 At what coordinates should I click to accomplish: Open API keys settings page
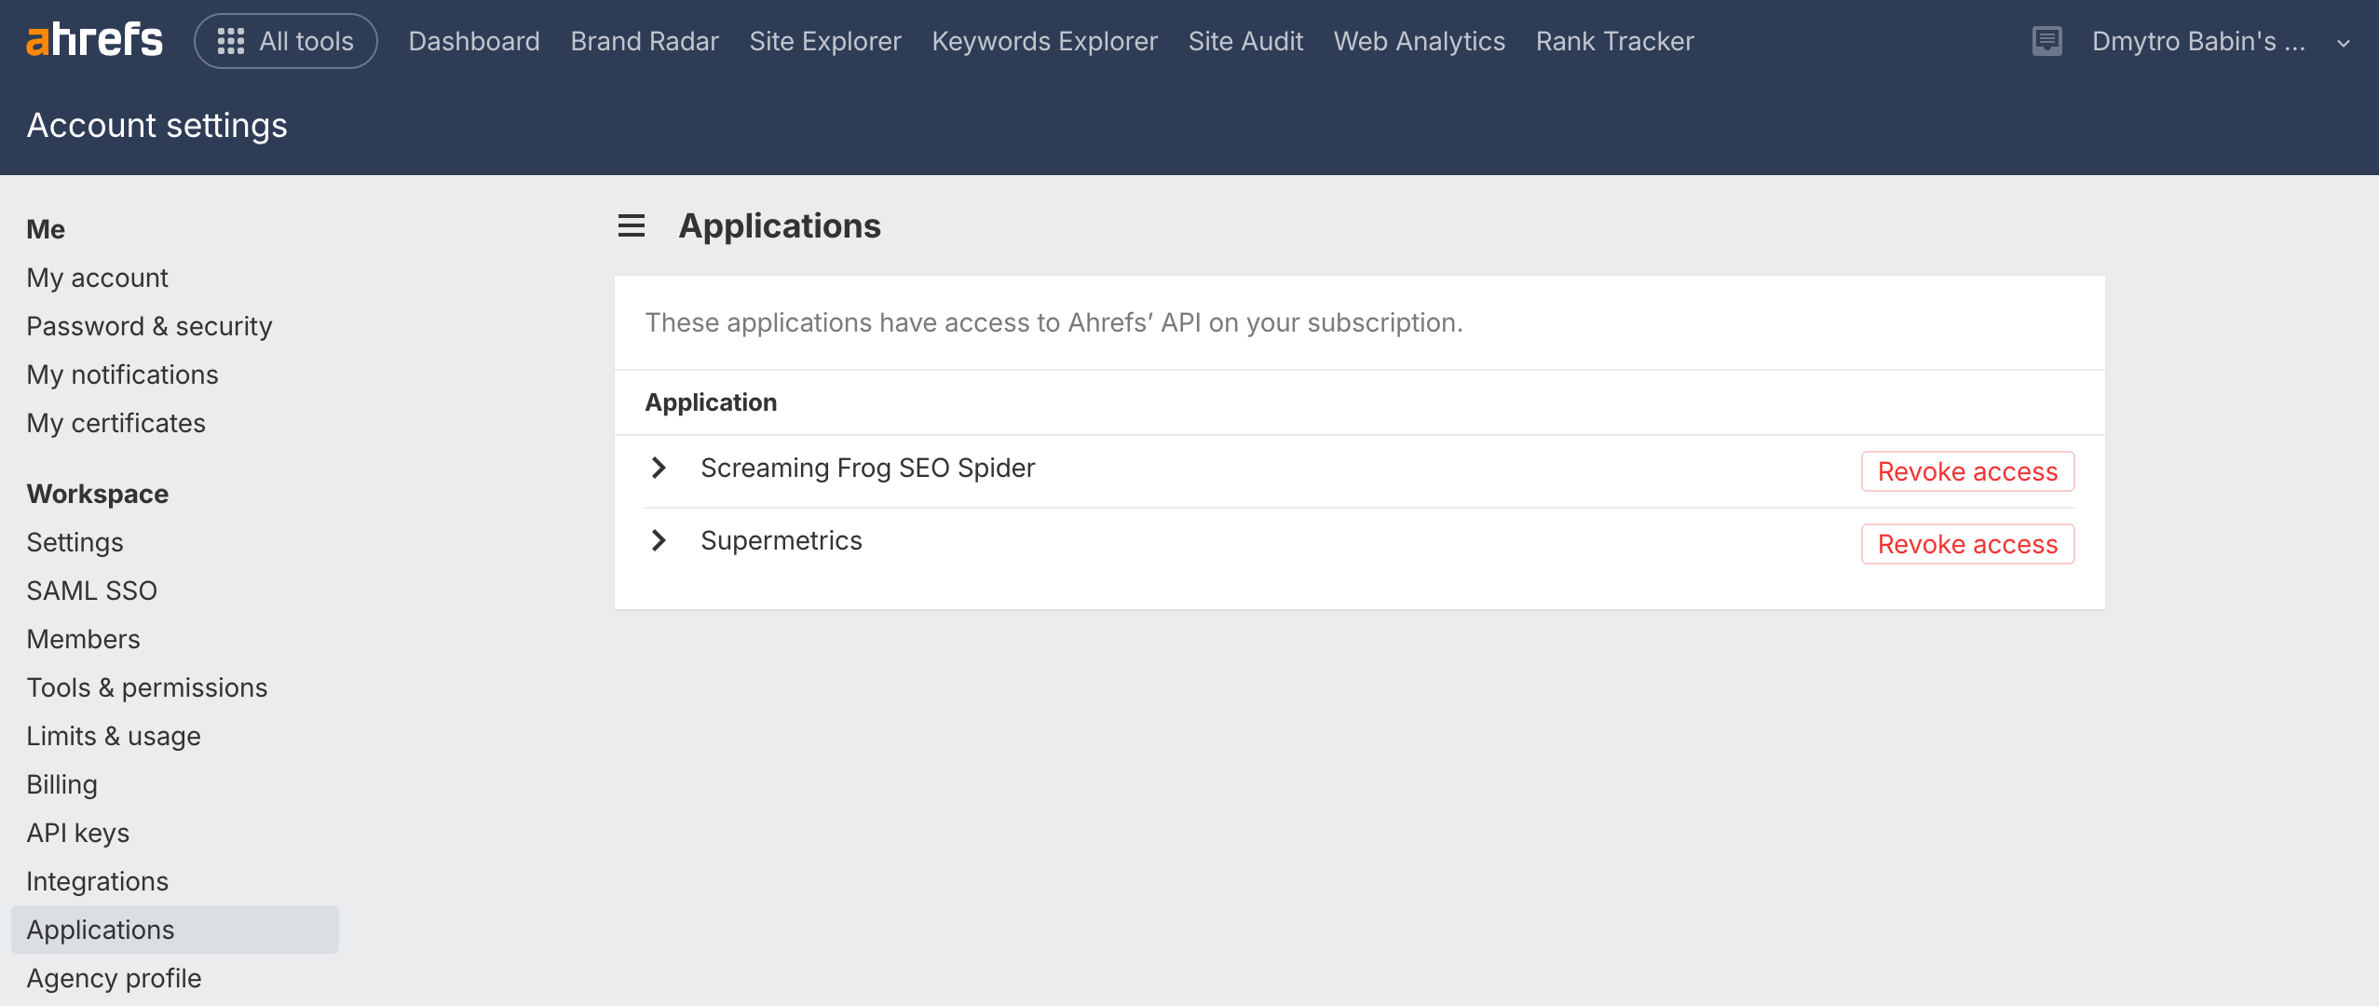coord(77,833)
